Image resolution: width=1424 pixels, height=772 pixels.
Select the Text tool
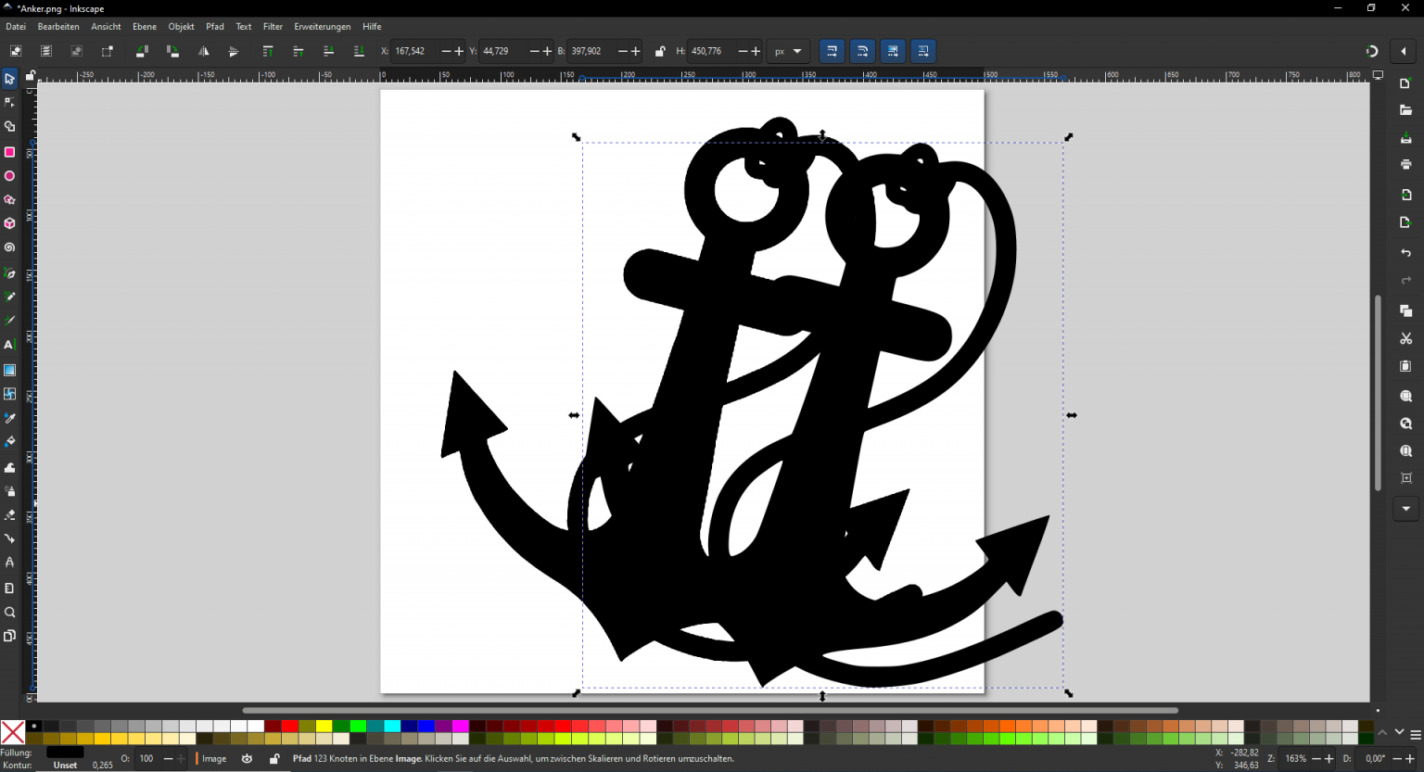[10, 344]
